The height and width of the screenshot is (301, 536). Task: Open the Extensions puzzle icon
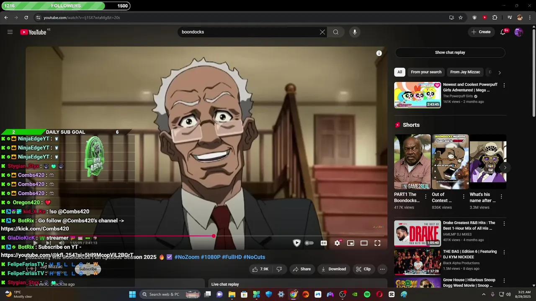(495, 18)
